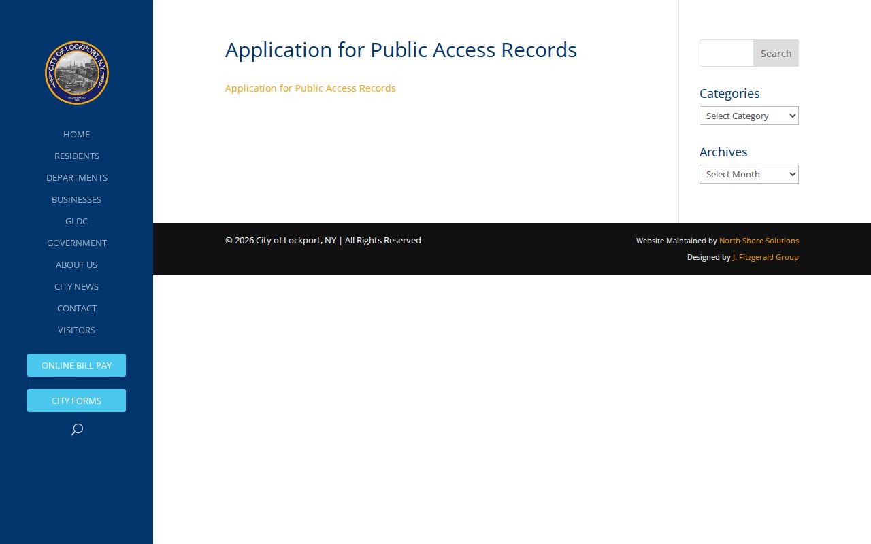
Task: Open the orange Application for Public Access Records link
Action: click(x=310, y=88)
